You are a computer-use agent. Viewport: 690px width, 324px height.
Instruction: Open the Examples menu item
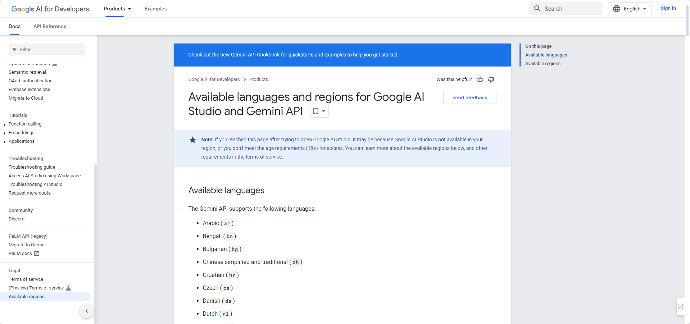155,9
